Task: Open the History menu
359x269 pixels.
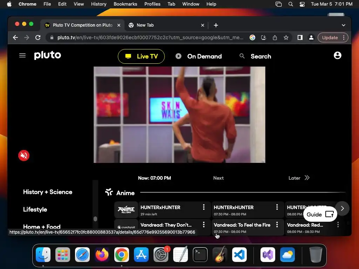Action: point(99,4)
